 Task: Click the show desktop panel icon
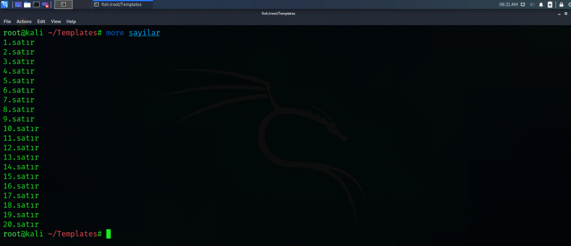click(18, 4)
